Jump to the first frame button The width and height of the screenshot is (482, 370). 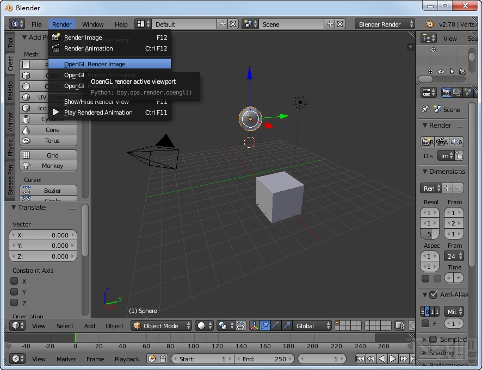360,359
